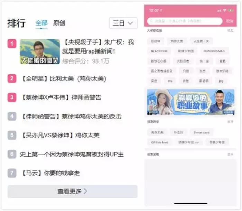Click the magnifier icon in search bar
Screen dimensions: 242x211
click(x=151, y=21)
